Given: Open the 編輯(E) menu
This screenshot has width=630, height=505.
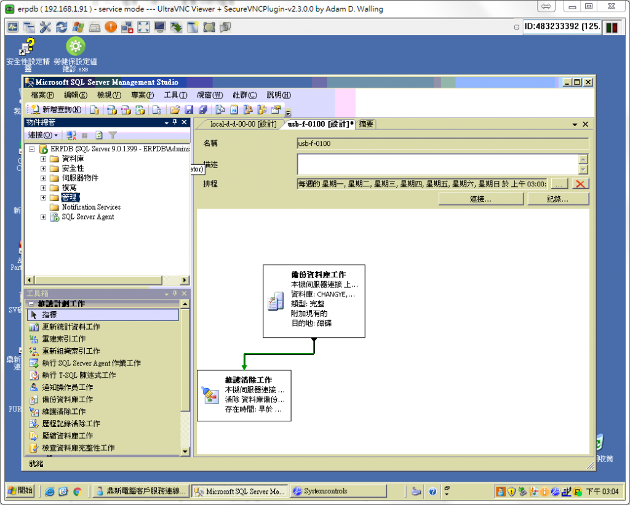Looking at the screenshot, I should click(76, 95).
